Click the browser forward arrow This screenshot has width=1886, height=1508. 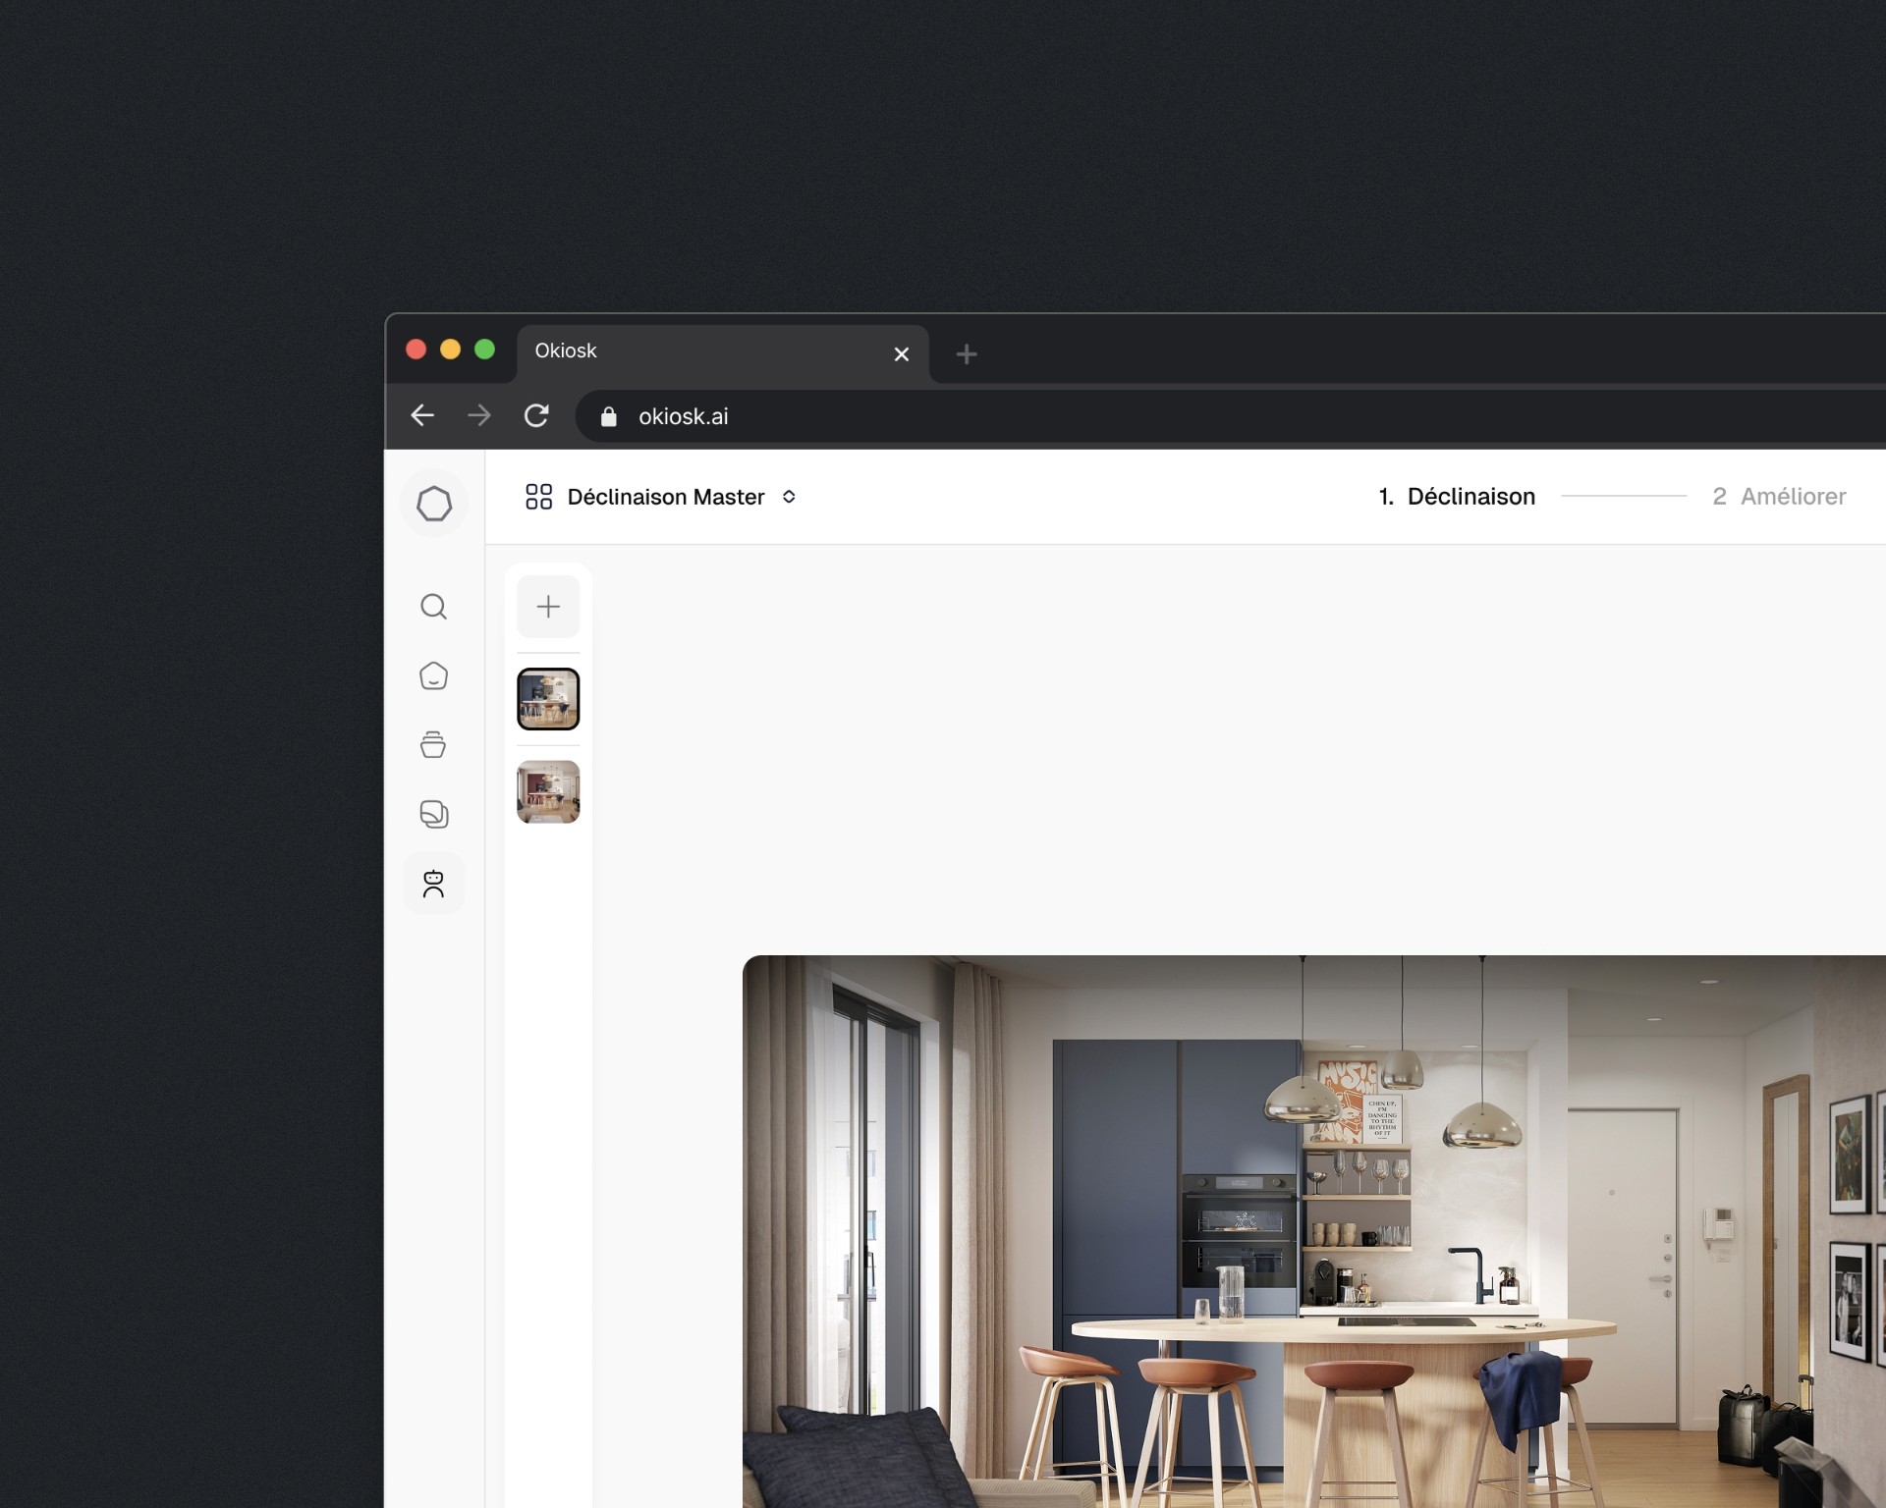479,415
